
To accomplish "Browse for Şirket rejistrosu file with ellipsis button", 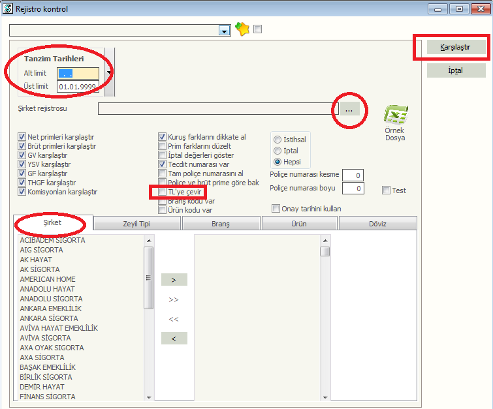I will tap(349, 110).
